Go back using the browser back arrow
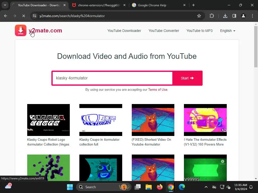258x193 pixels. point(6,16)
